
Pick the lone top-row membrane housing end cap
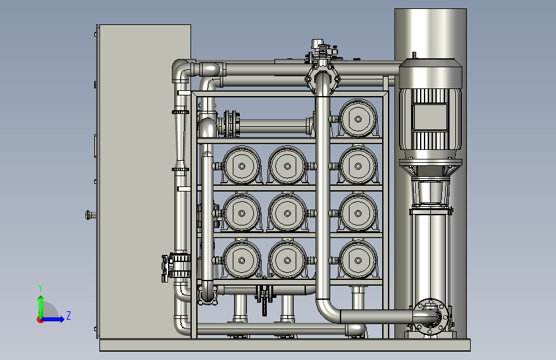(358, 119)
